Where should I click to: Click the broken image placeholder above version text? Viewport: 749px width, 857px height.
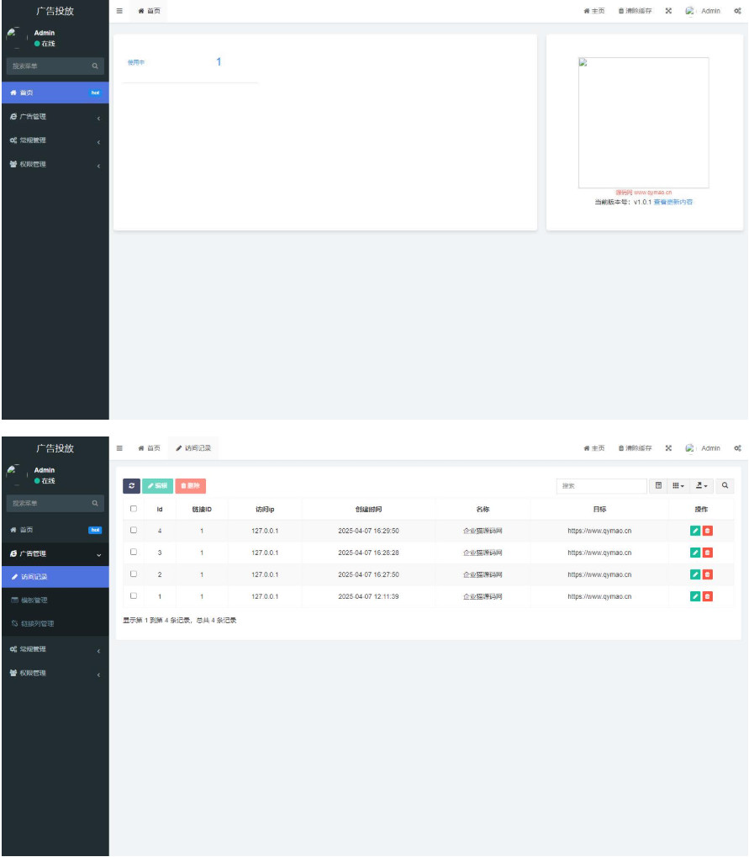click(644, 123)
